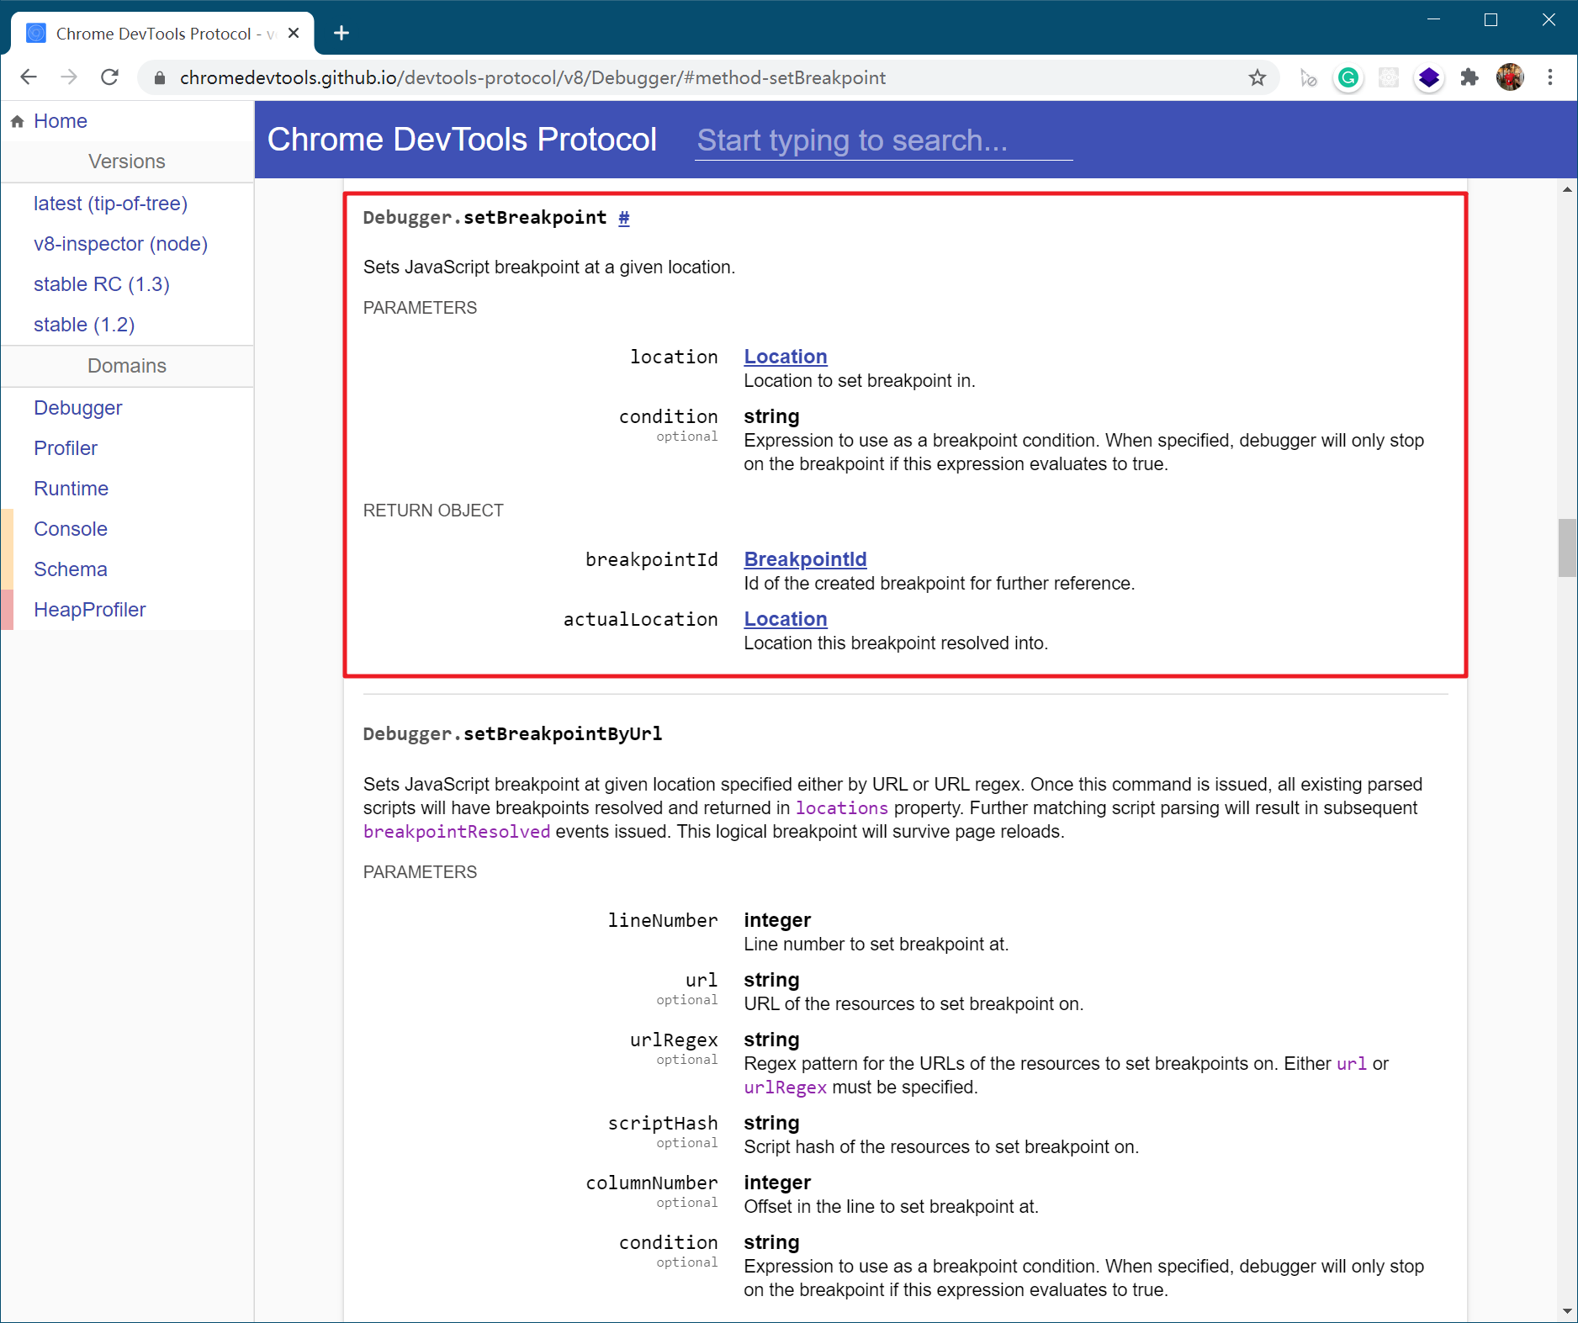Select the Chrome DevTools Protocol tab

click(x=162, y=34)
